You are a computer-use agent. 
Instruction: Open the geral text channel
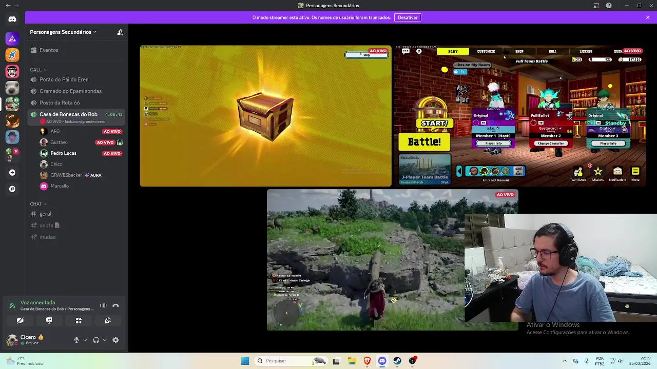[77, 214]
